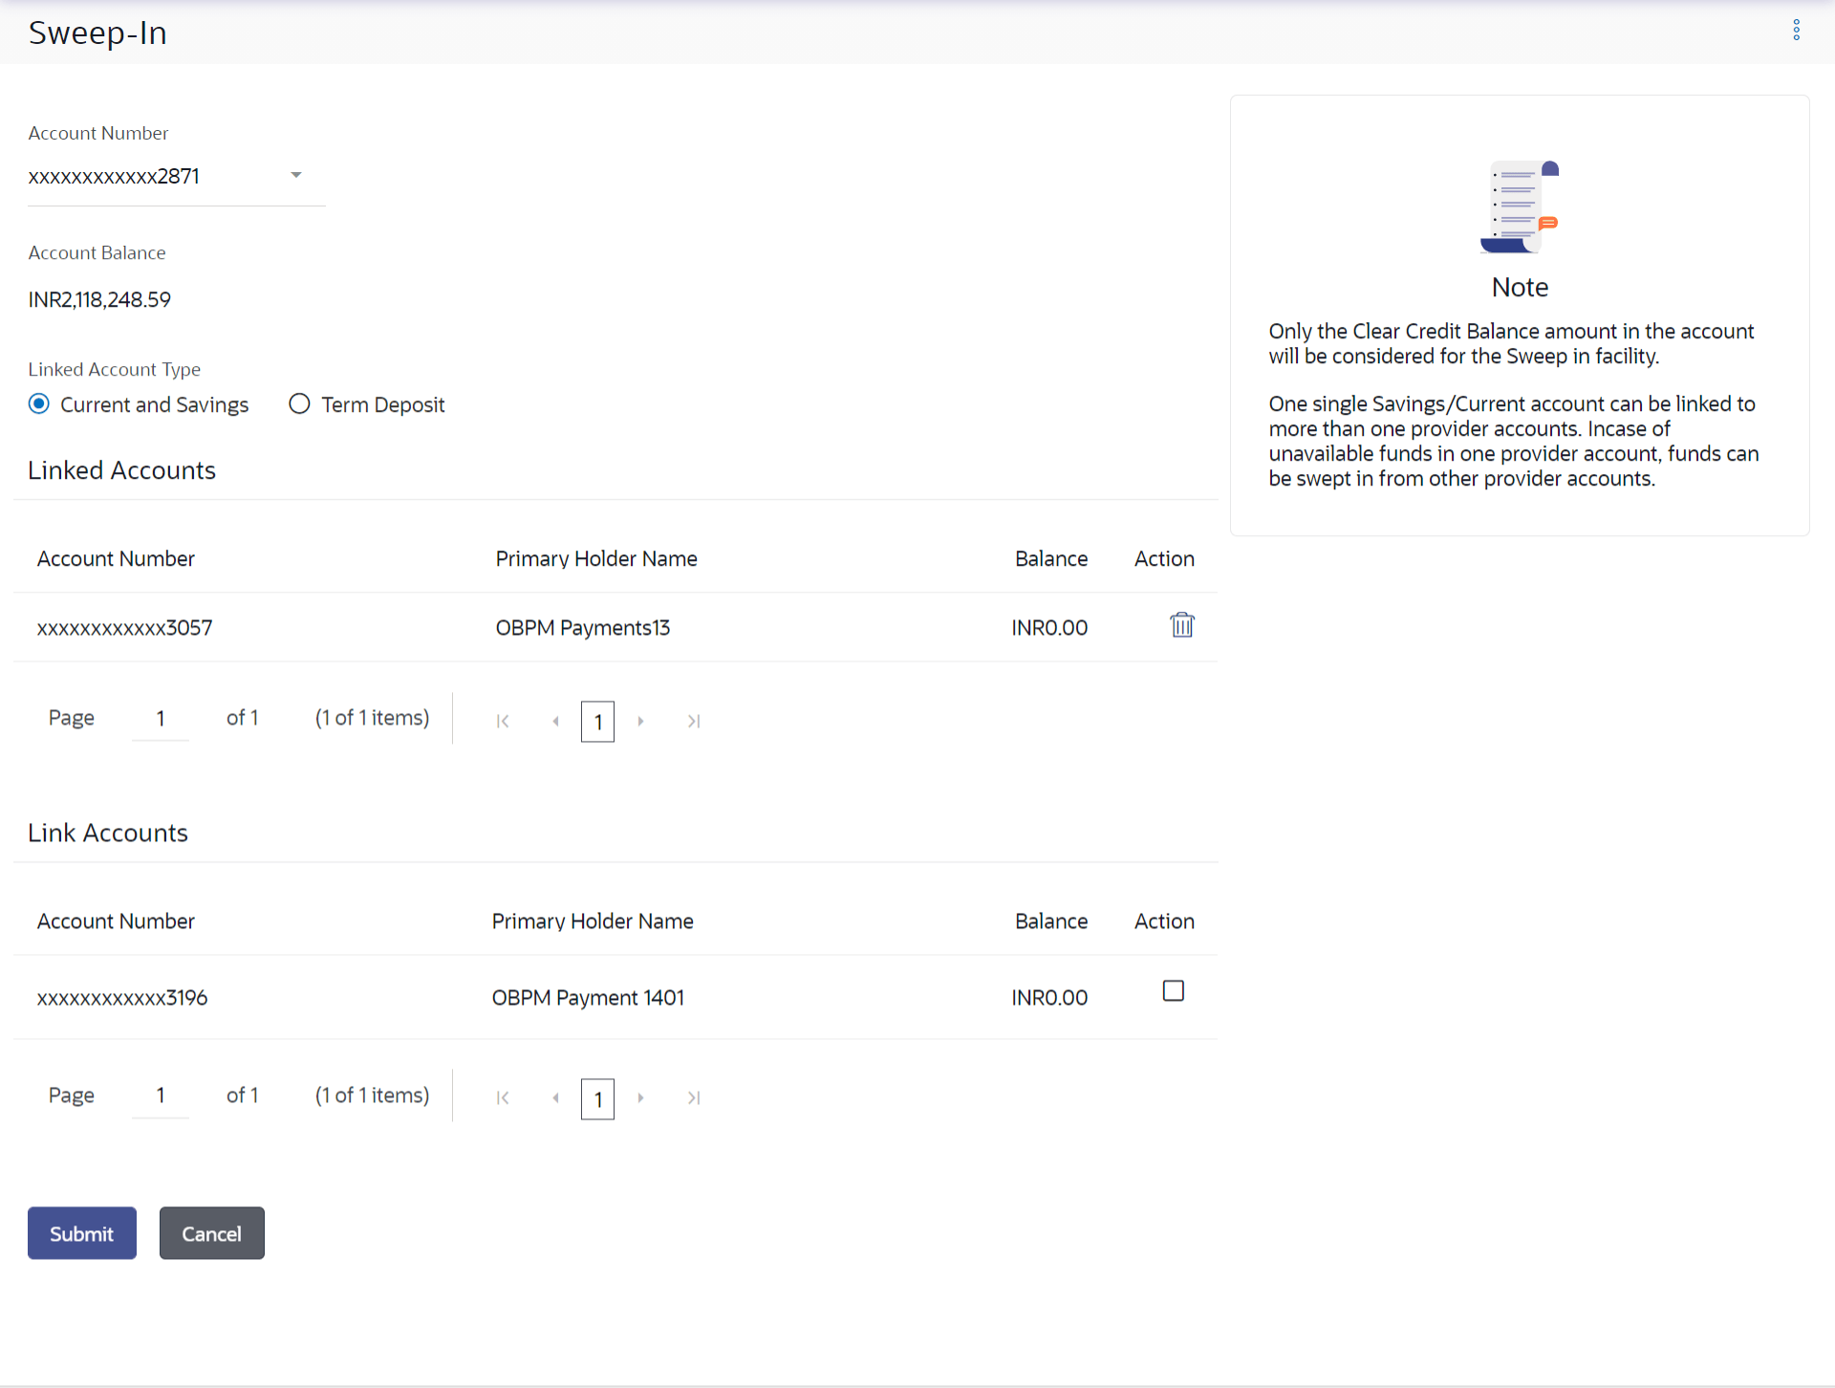Check the box for account ending 3196
1835x1388 pixels.
point(1173,991)
